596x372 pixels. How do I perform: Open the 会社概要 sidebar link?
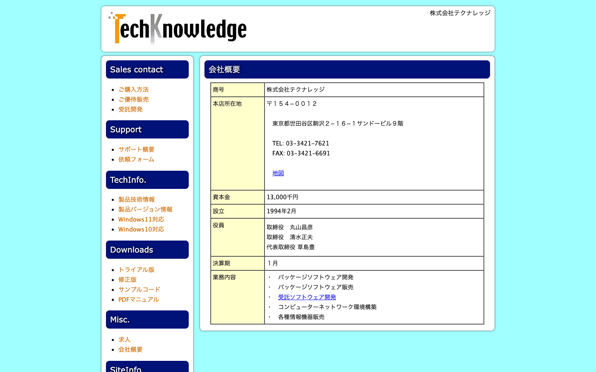130,349
